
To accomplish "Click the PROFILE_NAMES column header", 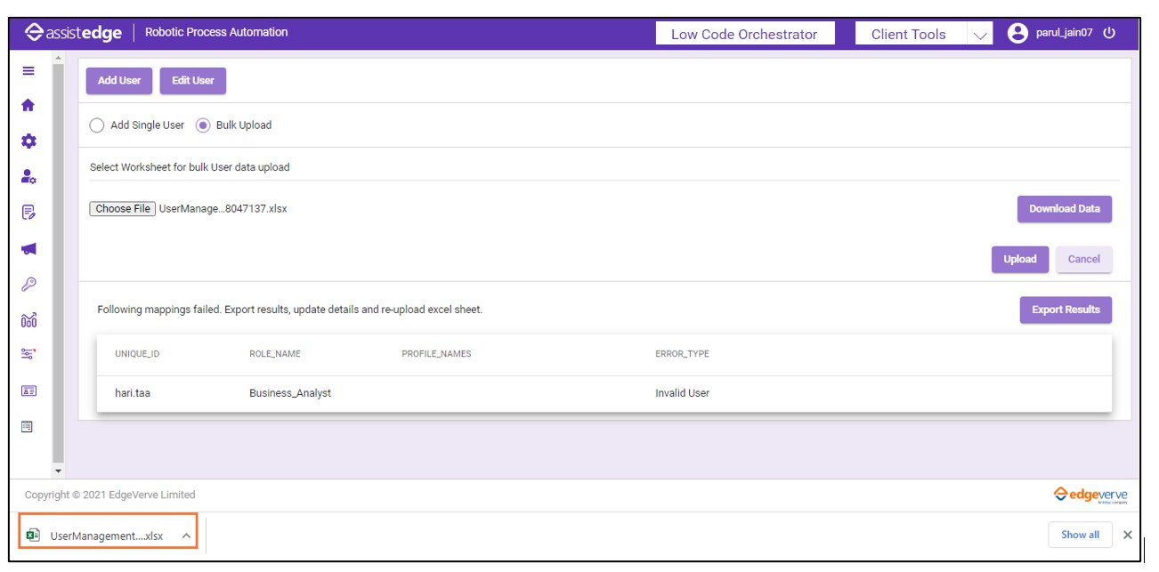I will [436, 354].
